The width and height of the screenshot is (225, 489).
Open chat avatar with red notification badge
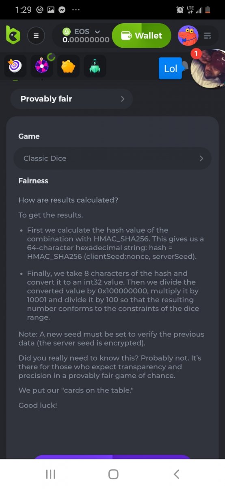coord(208,68)
